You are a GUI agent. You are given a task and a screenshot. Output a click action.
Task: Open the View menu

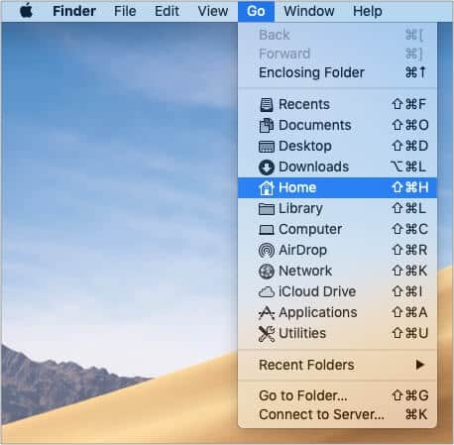click(213, 11)
